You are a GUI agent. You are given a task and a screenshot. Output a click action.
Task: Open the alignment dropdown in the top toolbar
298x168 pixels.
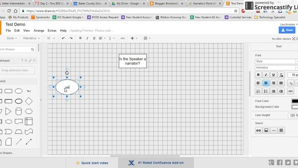coord(102,38)
